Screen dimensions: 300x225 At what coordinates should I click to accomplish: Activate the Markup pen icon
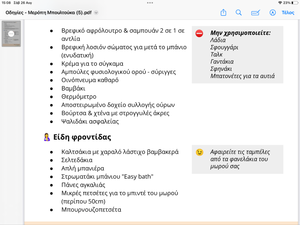272,13
